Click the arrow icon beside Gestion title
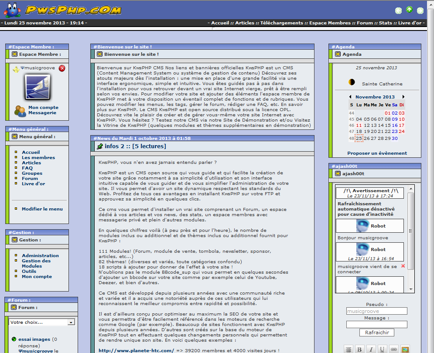Image resolution: width=434 pixels, height=353 pixels. click(x=14, y=240)
